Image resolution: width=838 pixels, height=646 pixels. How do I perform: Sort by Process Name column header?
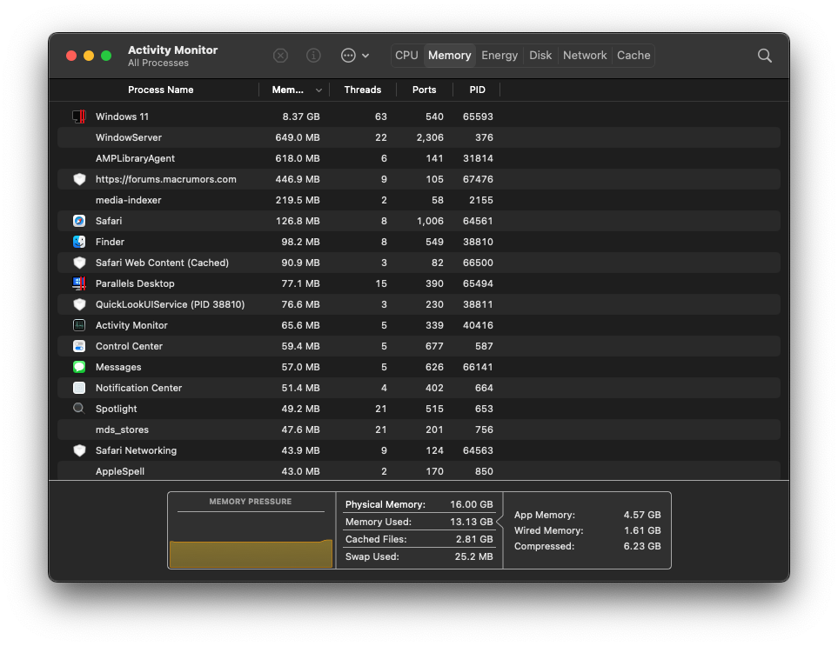point(160,90)
